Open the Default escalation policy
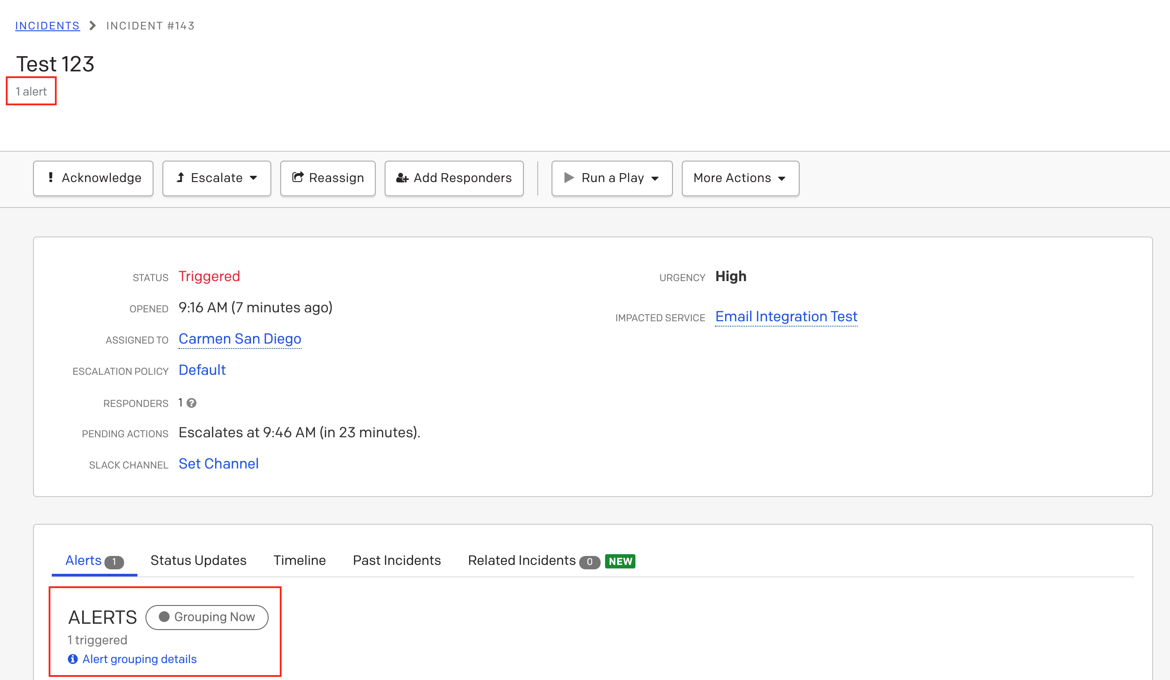 [x=202, y=370]
